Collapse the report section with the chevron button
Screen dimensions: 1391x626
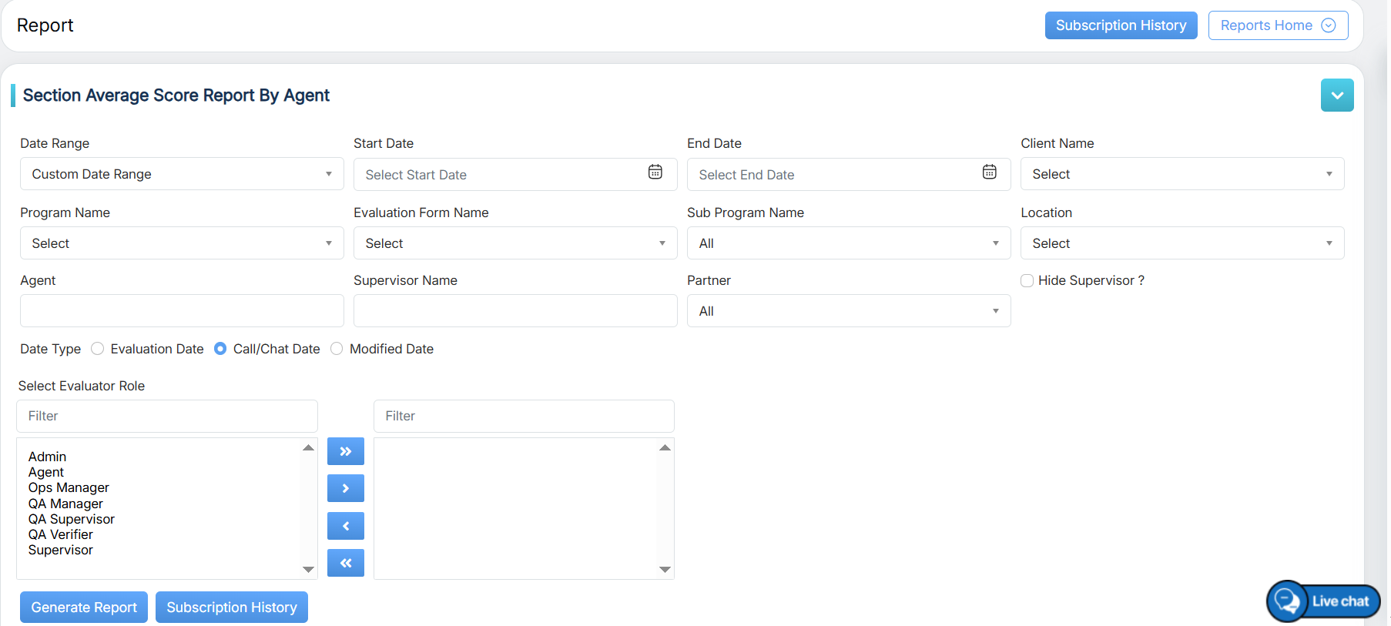pos(1336,95)
